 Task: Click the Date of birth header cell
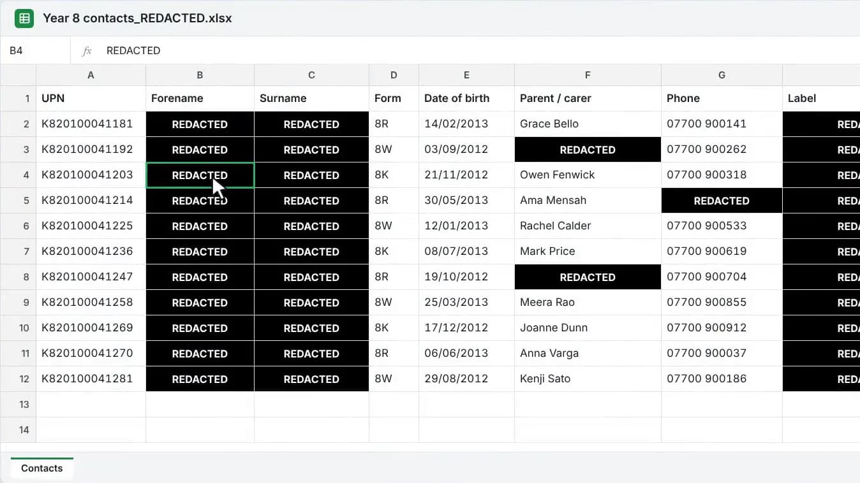tap(466, 99)
